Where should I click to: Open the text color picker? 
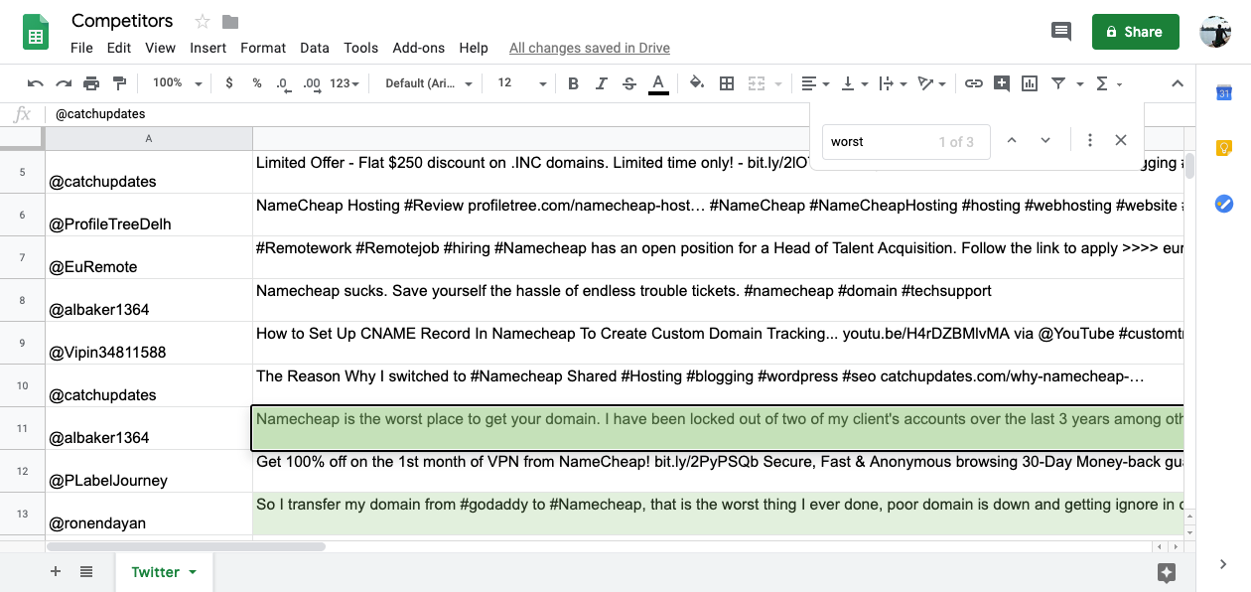pyautogui.click(x=657, y=84)
